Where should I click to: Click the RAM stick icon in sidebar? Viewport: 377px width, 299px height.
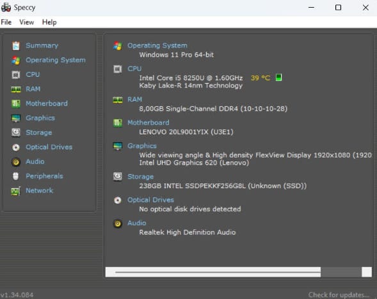pyautogui.click(x=16, y=89)
